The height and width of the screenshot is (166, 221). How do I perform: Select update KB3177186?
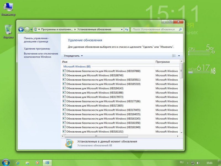[x=121, y=101]
